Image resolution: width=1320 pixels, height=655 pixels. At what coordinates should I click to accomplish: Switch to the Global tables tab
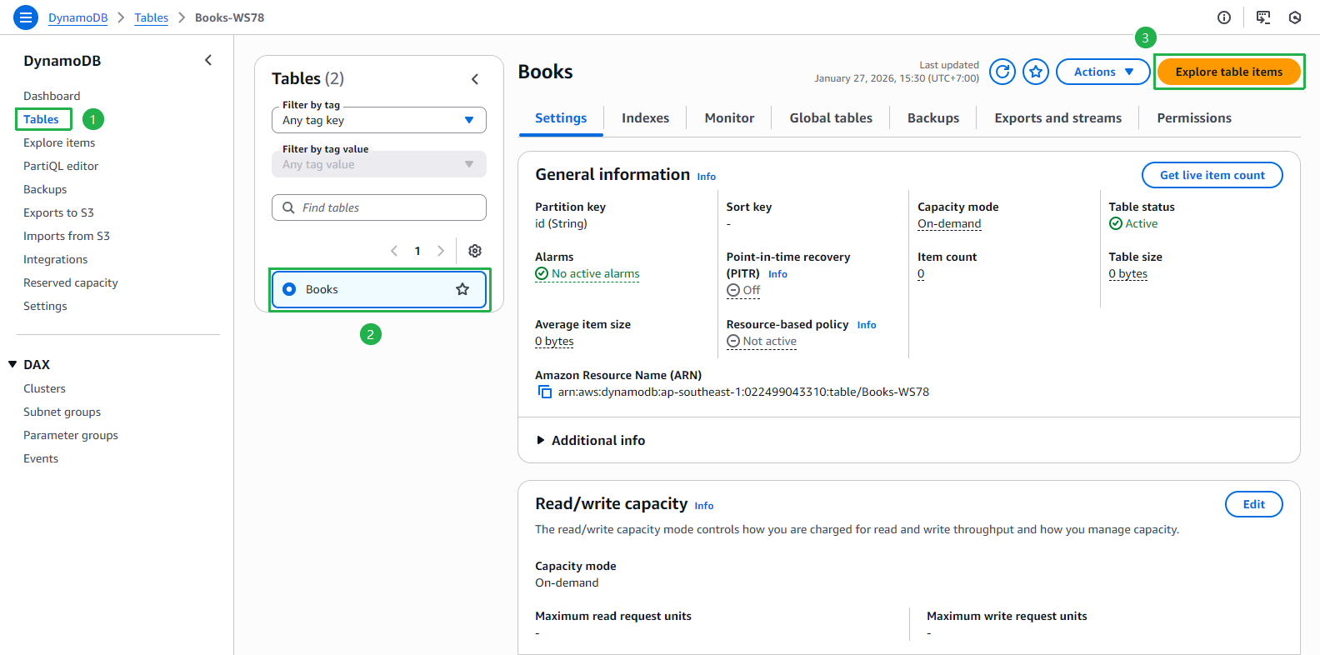pos(831,118)
